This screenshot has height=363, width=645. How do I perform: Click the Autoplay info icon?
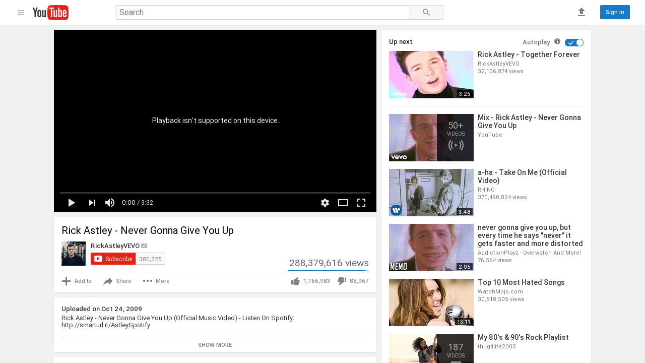click(x=557, y=41)
